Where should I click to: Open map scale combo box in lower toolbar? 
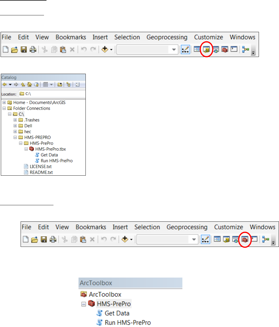167,239
